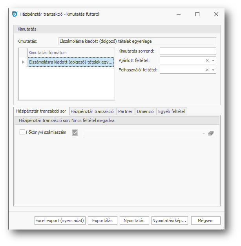Click the app logo in the title bar
The image size is (241, 246).
(15, 14)
